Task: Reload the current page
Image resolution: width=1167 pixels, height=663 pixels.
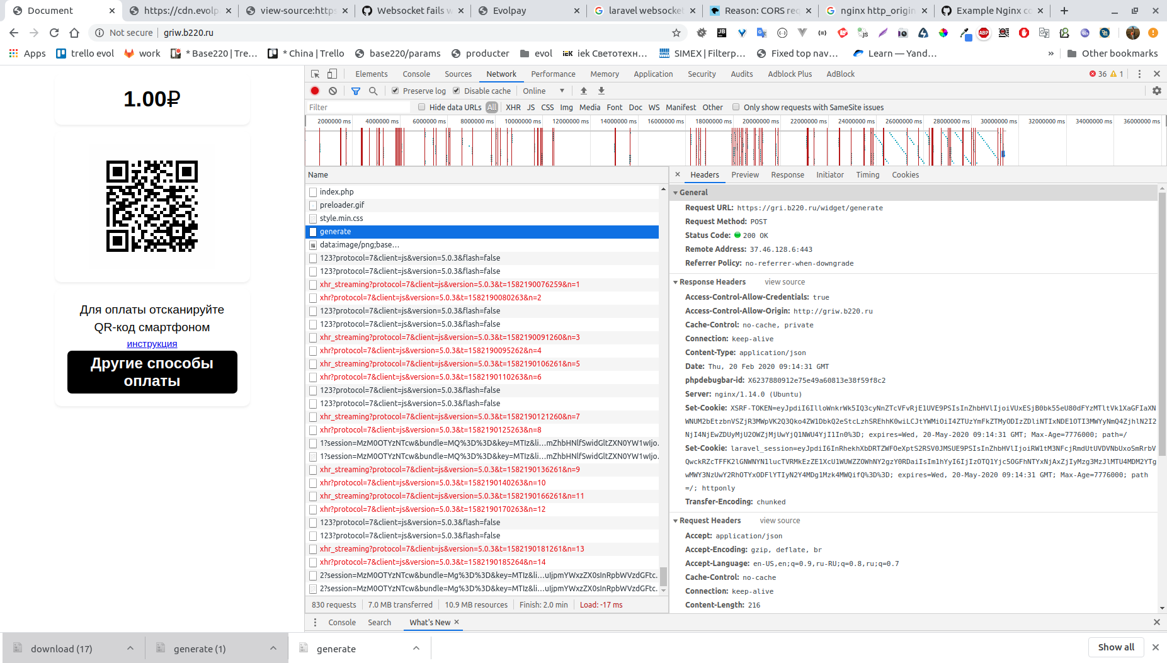Action: (x=54, y=33)
